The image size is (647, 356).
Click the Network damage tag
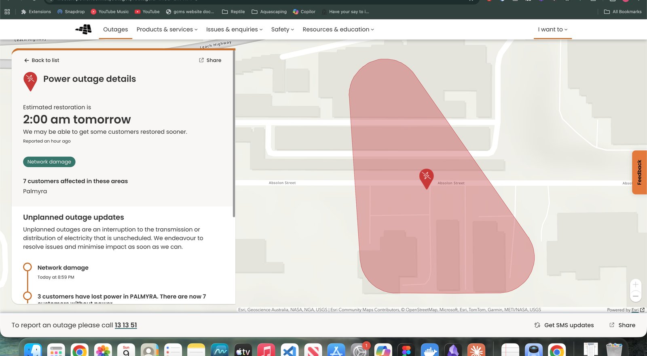[x=49, y=162]
